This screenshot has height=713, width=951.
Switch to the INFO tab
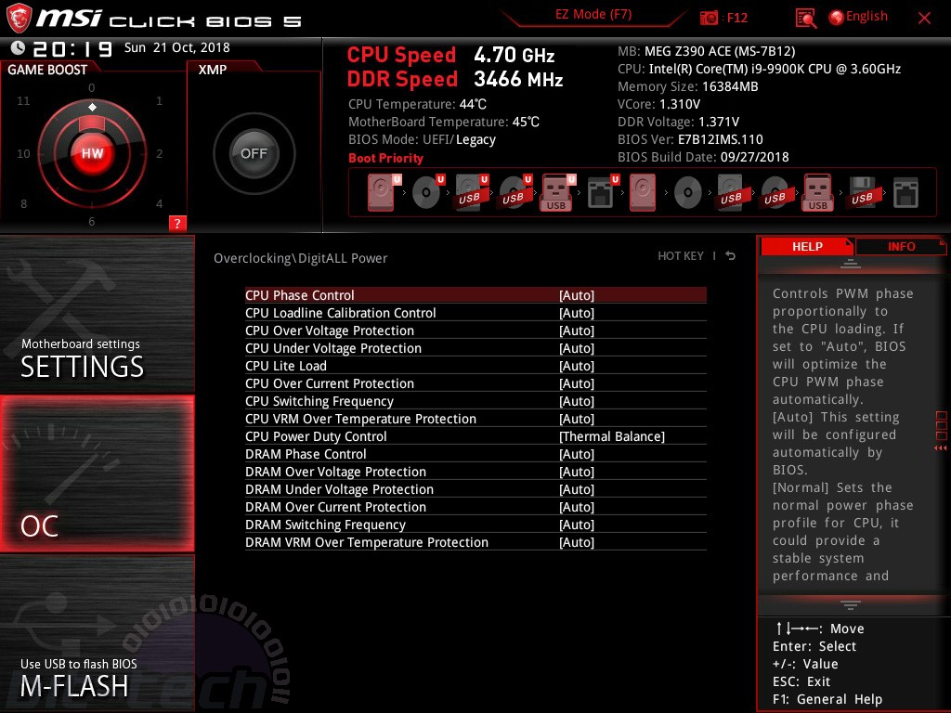pyautogui.click(x=901, y=247)
